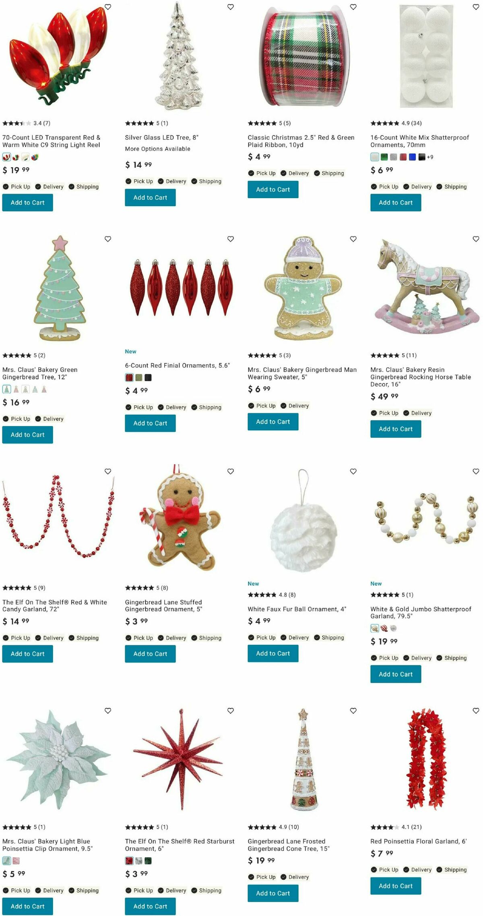
Task: Save White Mix Shatterproof Ornaments to wishlist
Action: (476, 7)
